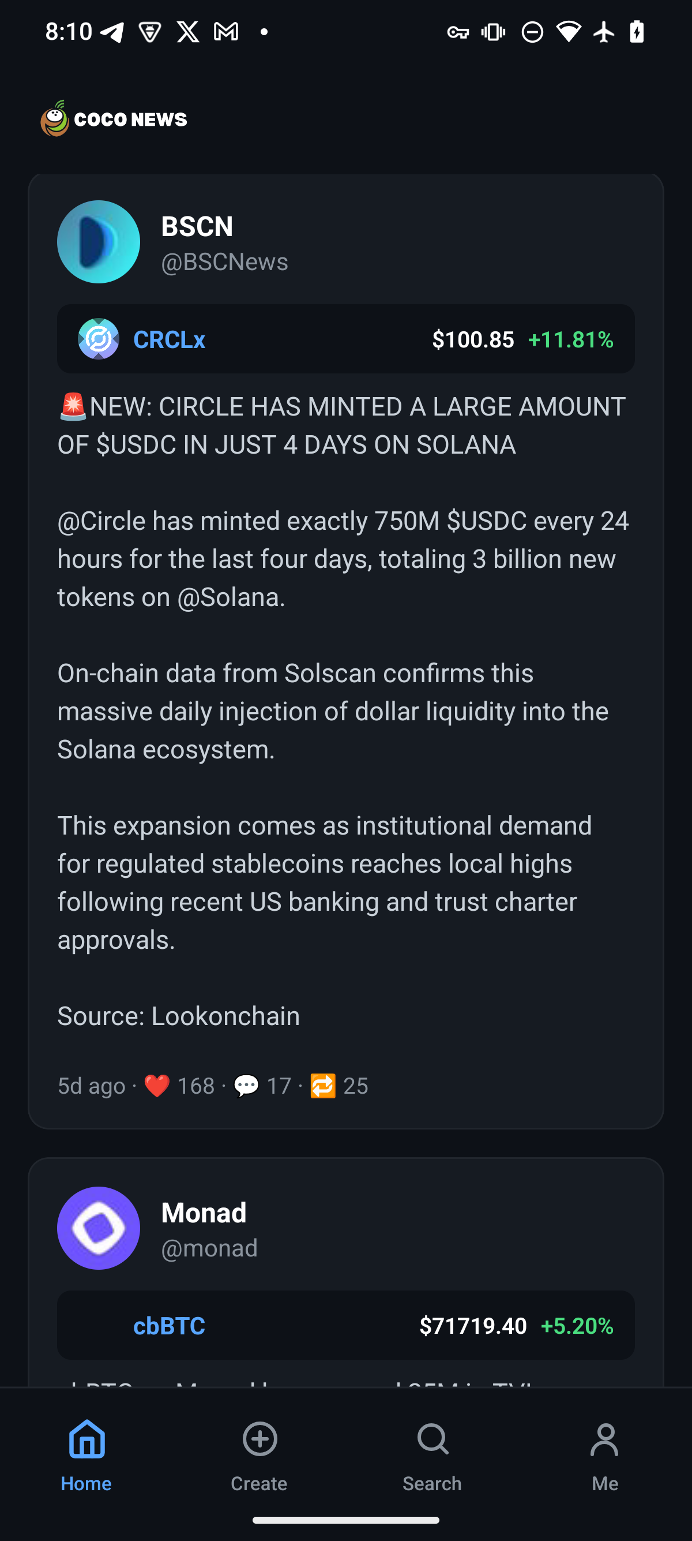This screenshot has height=1541, width=692.
Task: Tap BSCN's circular profile avatar
Action: pos(99,241)
